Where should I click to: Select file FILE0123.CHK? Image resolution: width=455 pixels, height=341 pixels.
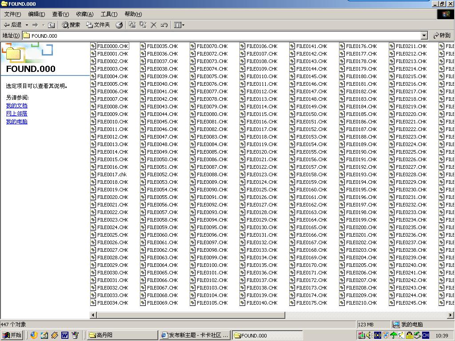[262, 174]
